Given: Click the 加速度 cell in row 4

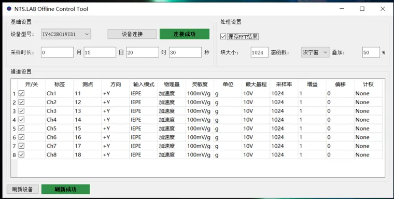Looking at the screenshot, I should (172, 120).
